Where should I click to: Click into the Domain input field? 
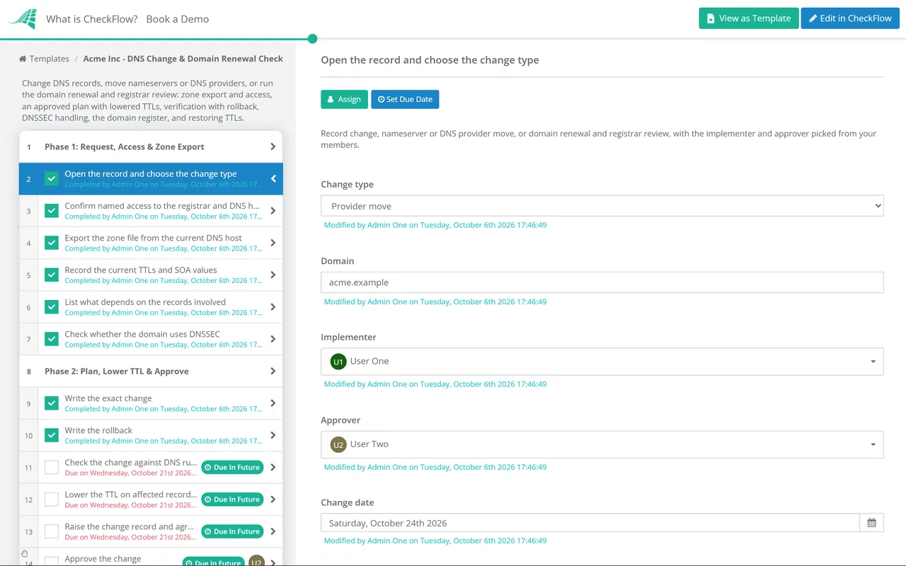[602, 282]
